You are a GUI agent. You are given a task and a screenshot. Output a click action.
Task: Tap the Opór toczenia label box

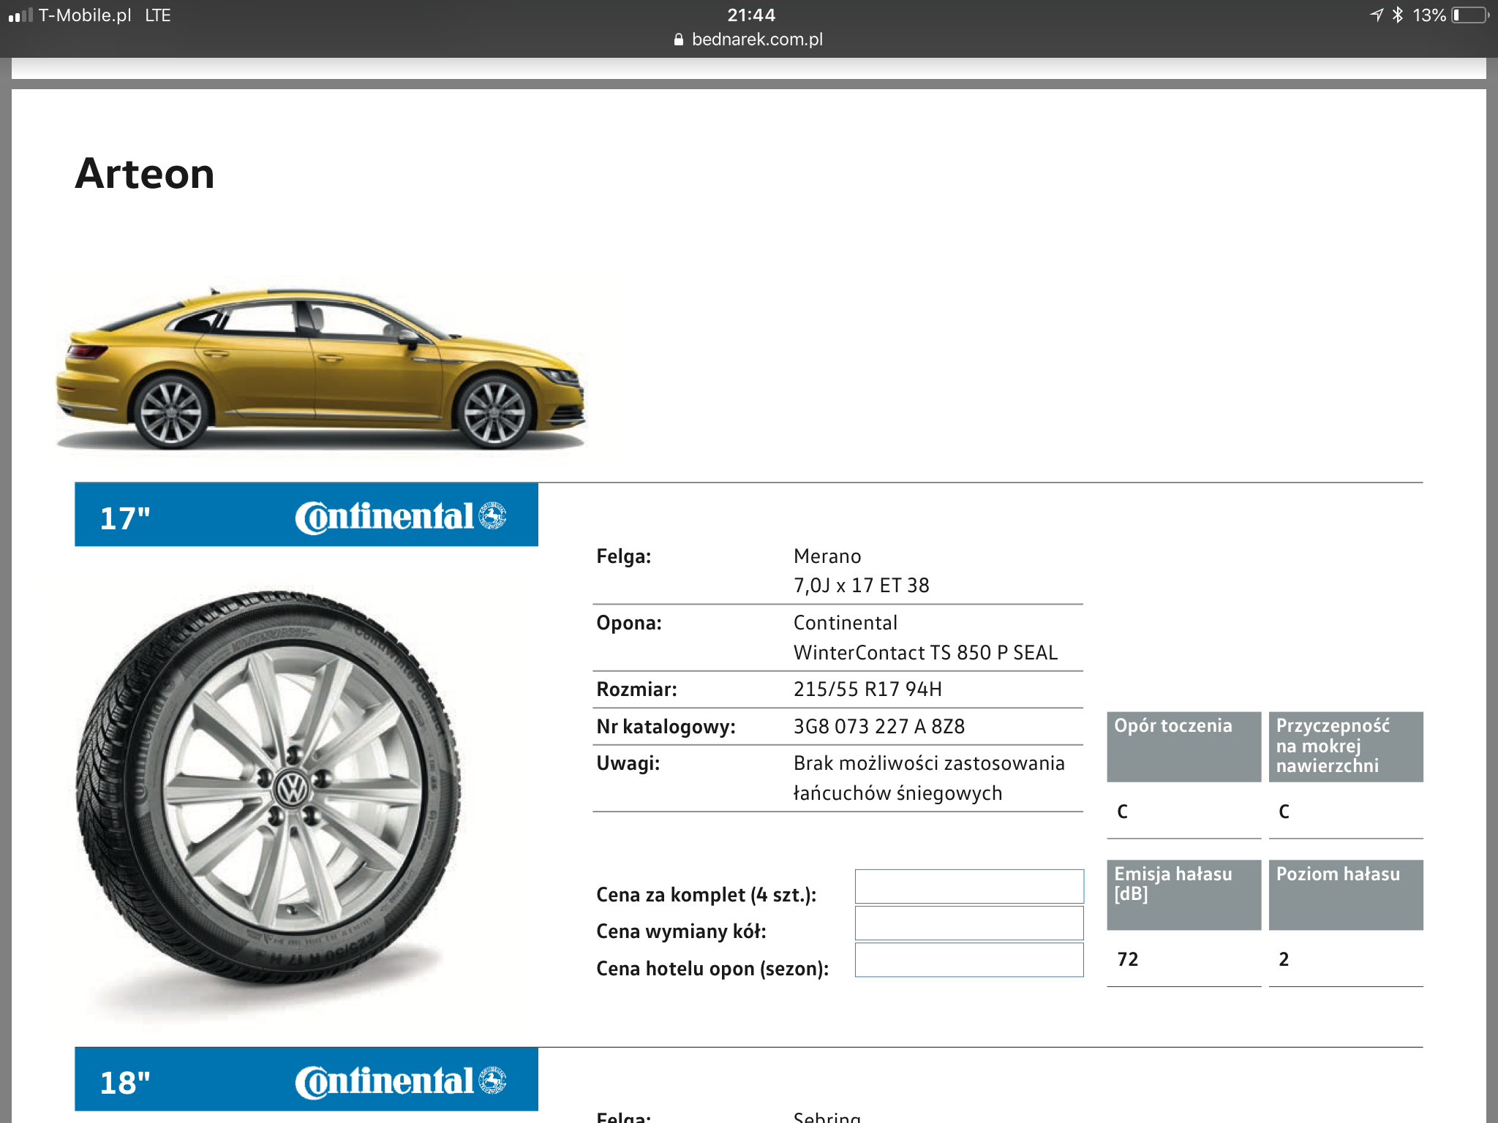[1183, 746]
